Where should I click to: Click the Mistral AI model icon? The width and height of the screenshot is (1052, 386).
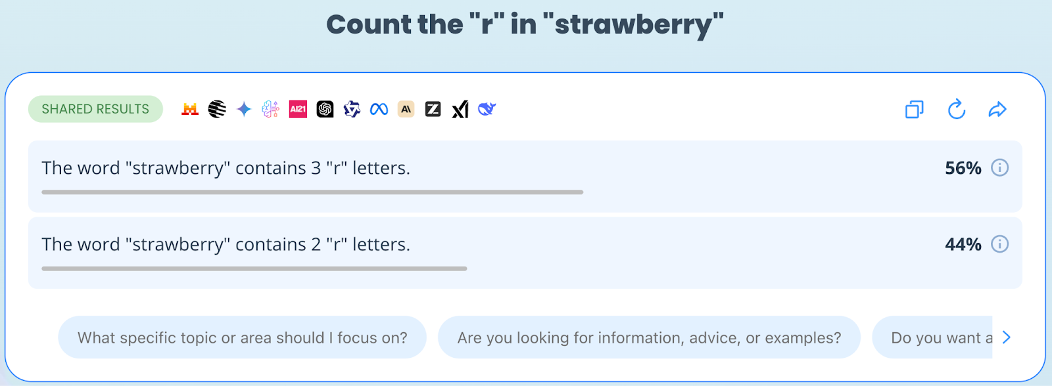click(190, 110)
